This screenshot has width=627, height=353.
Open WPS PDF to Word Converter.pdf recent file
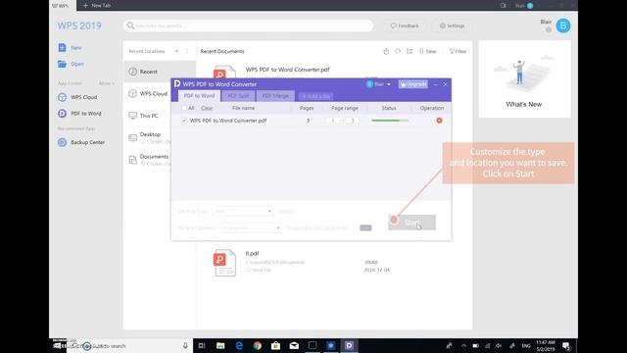pyautogui.click(x=287, y=70)
